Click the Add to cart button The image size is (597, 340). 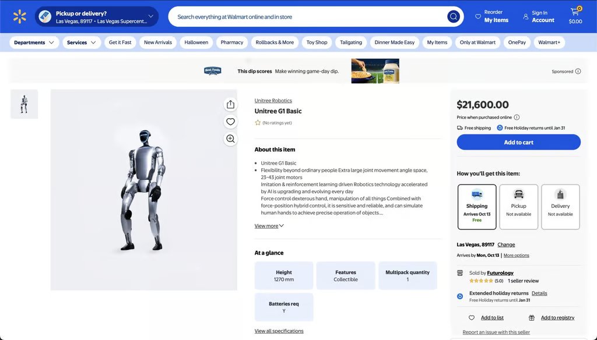click(518, 141)
